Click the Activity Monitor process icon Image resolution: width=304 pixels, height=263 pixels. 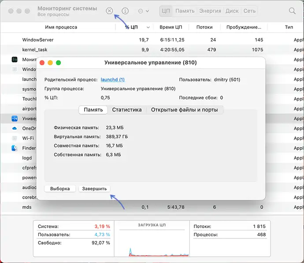click(x=15, y=59)
